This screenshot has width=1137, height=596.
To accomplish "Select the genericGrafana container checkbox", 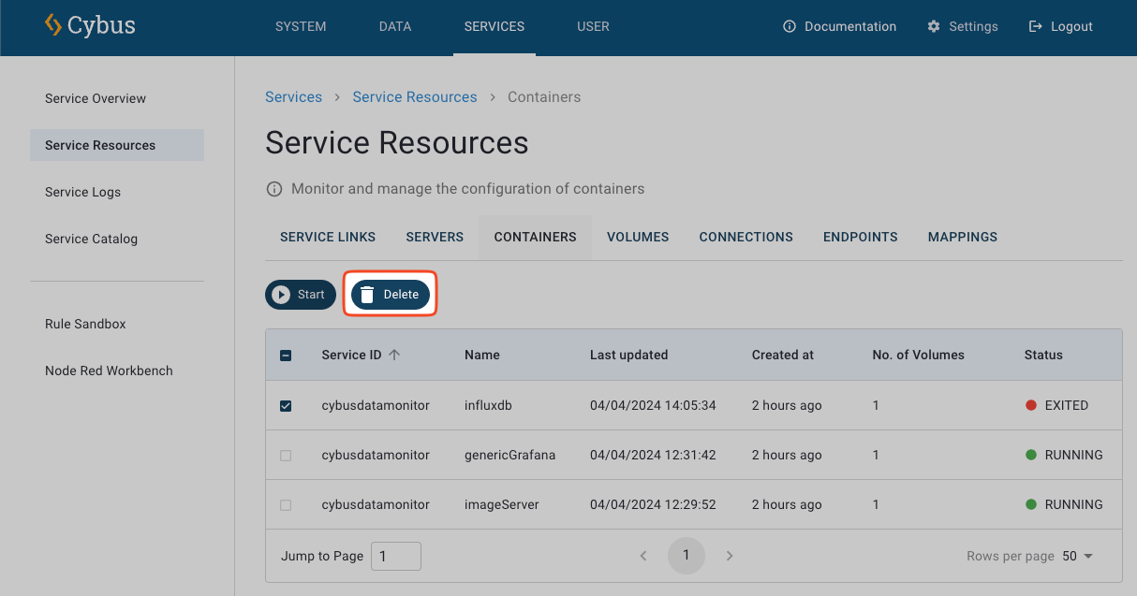I will (x=286, y=456).
